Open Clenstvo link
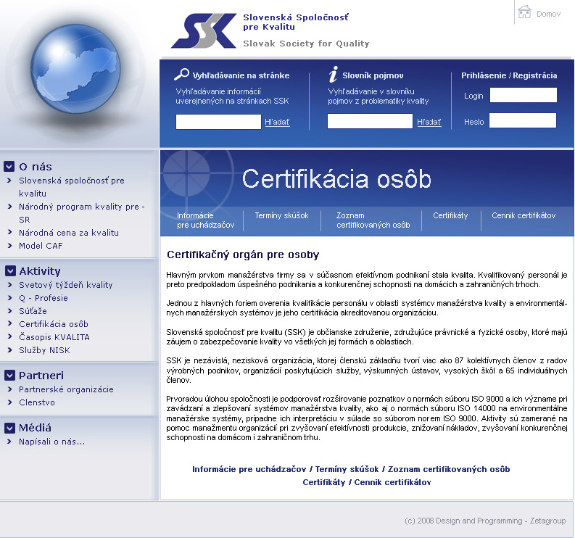Viewport: 575px width, 538px height. coord(37,402)
